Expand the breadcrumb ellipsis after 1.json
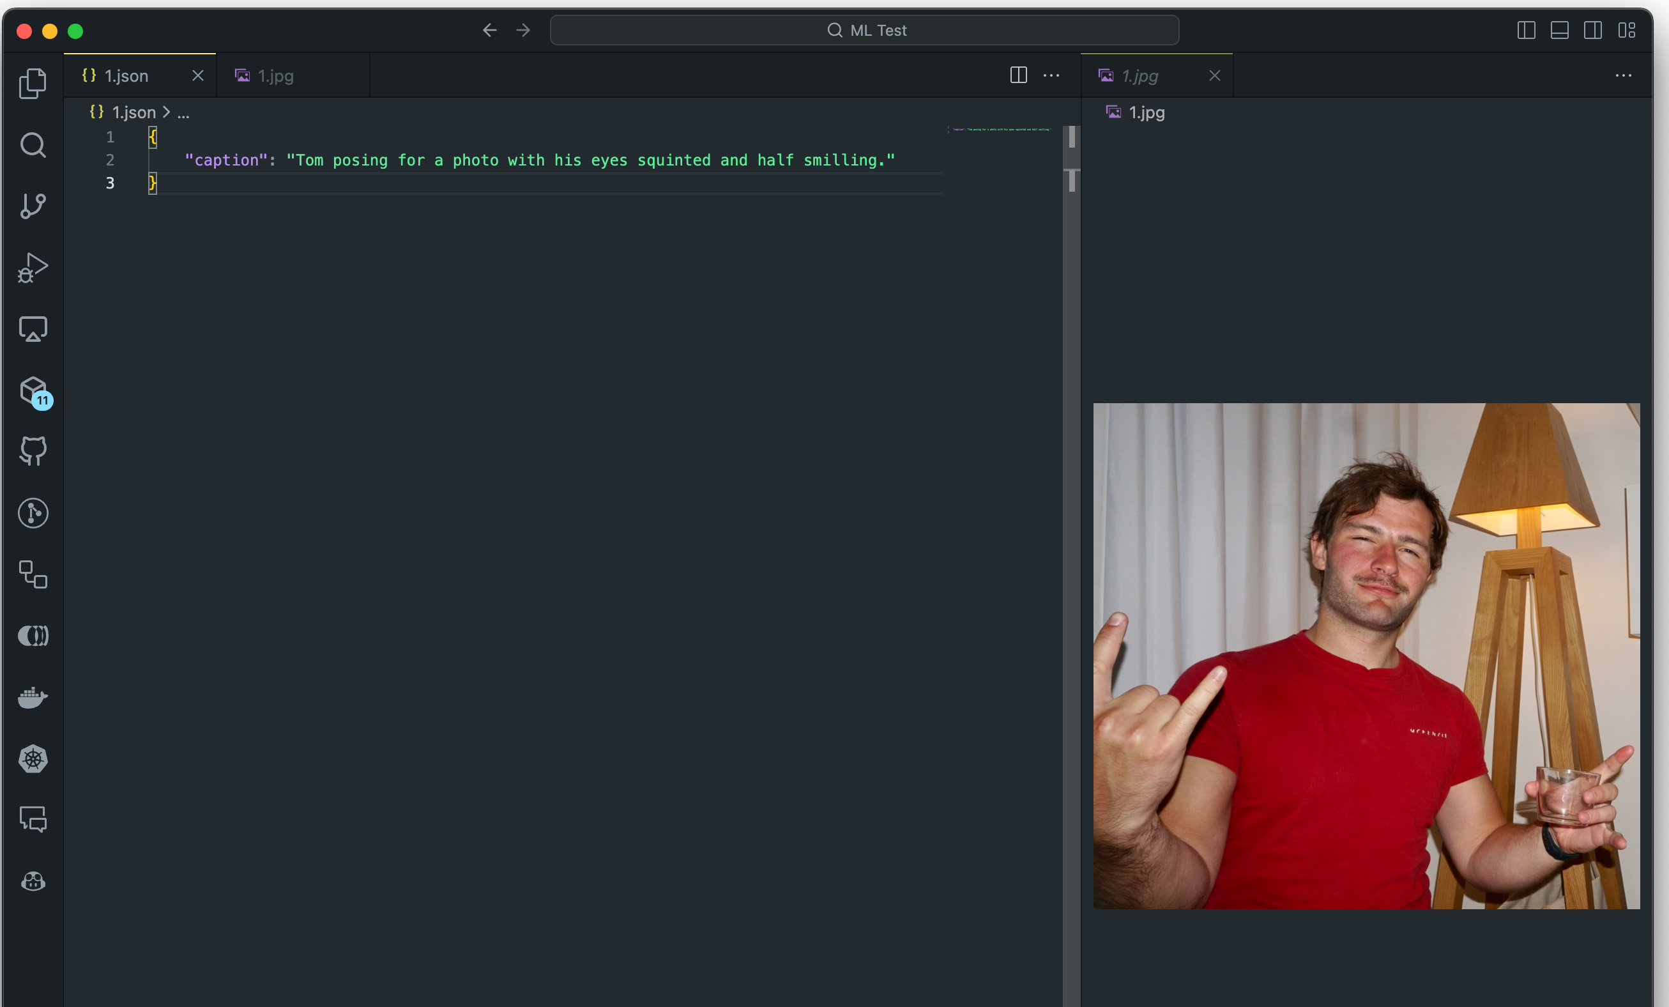This screenshot has width=1669, height=1007. pyautogui.click(x=183, y=113)
